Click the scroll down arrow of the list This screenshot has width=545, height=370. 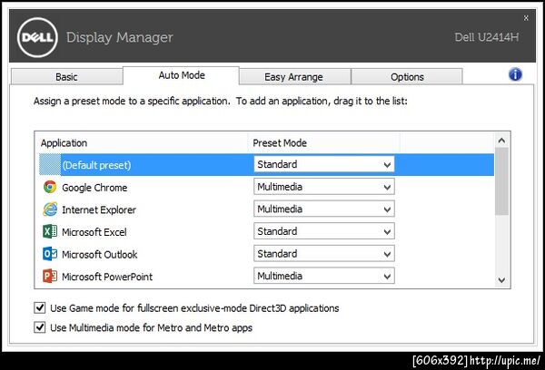[501, 279]
